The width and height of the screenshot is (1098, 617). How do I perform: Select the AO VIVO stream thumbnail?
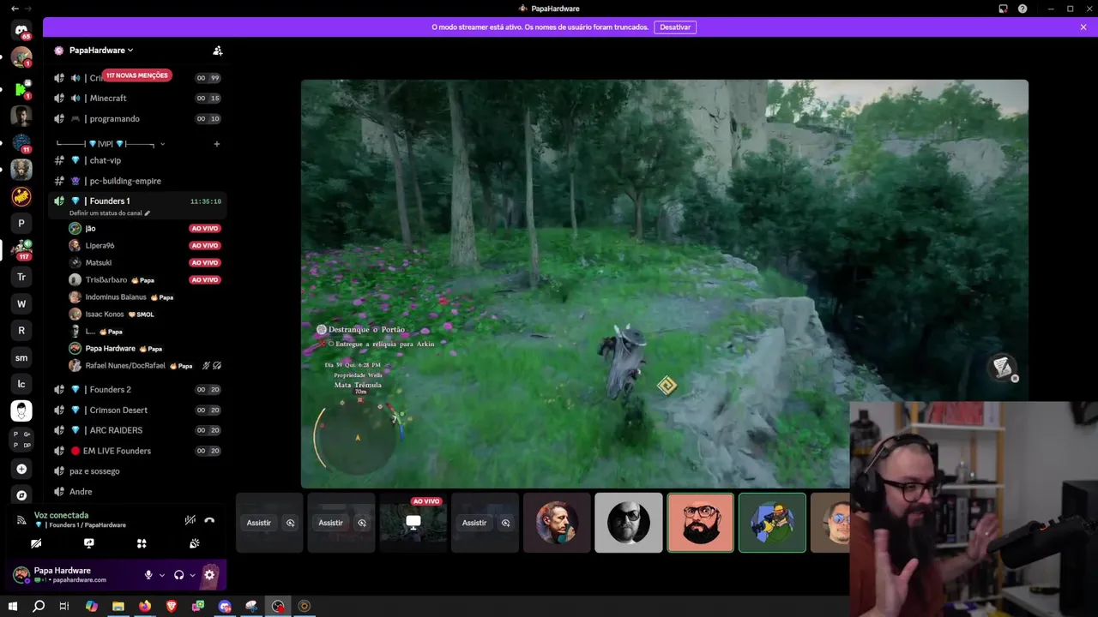pos(413,523)
